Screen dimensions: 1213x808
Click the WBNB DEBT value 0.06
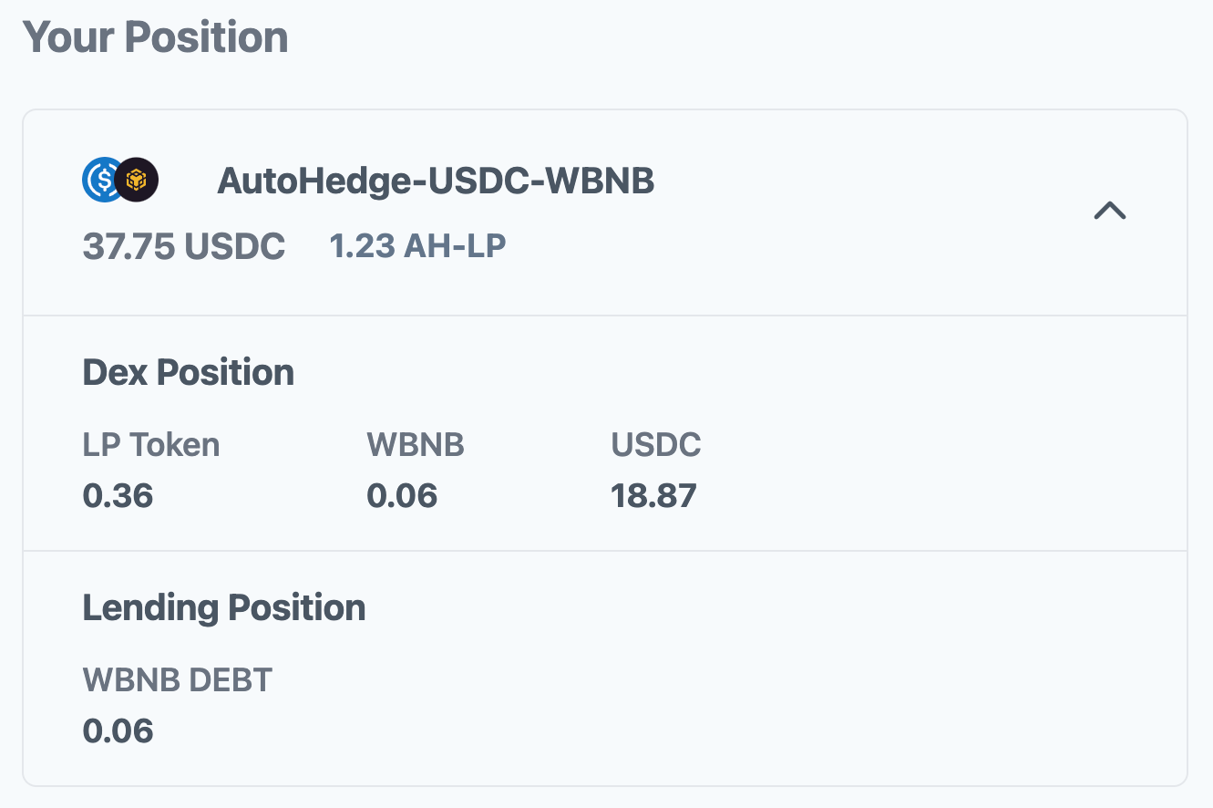click(x=118, y=730)
